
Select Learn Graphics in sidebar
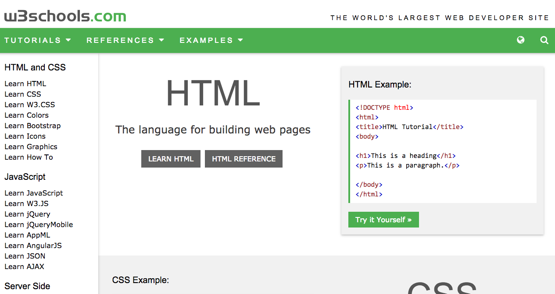pos(31,147)
